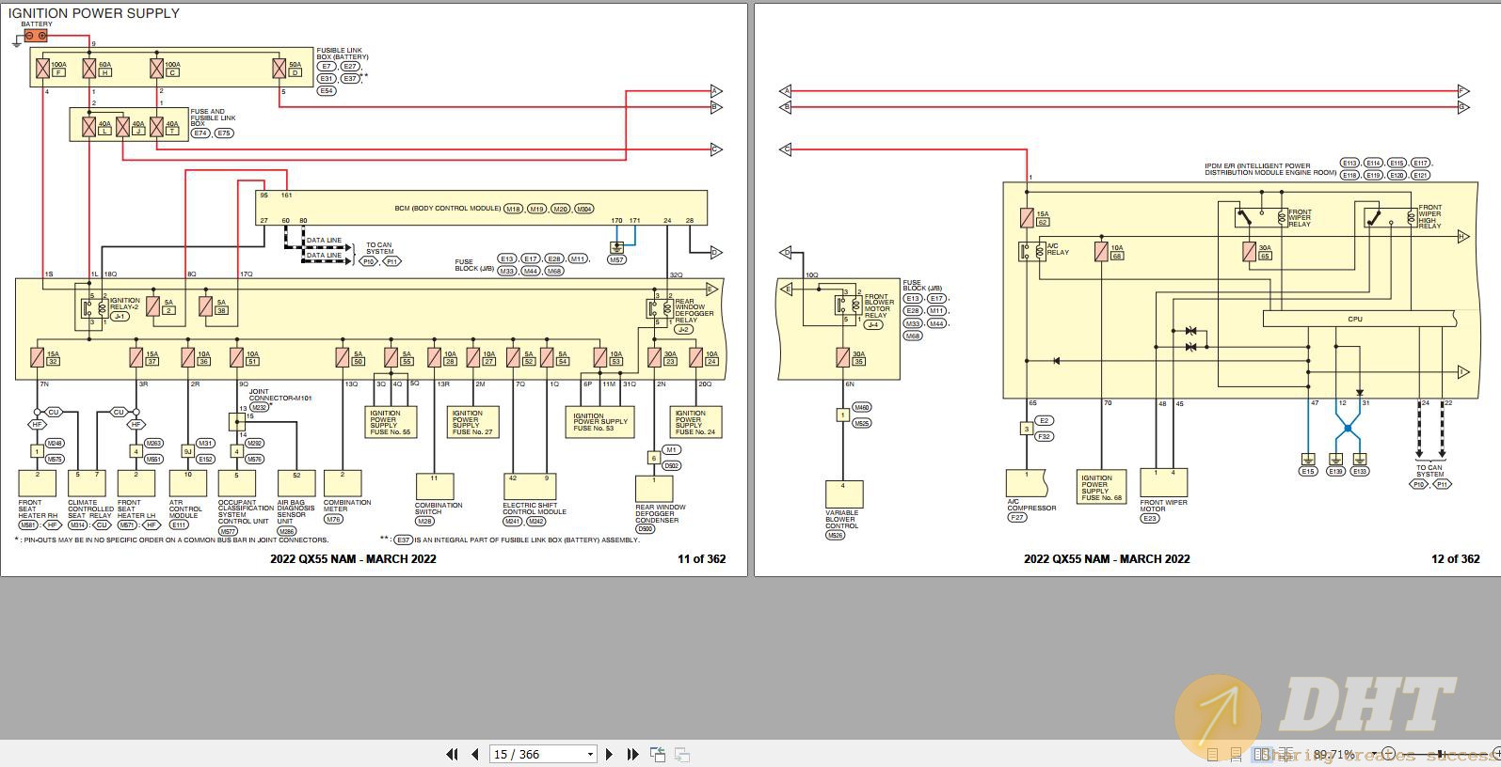Click the PIN-OUTS footnote on page 11

coord(171,540)
